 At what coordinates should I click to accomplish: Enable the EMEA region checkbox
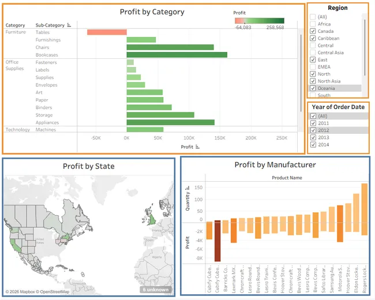pos(313,67)
